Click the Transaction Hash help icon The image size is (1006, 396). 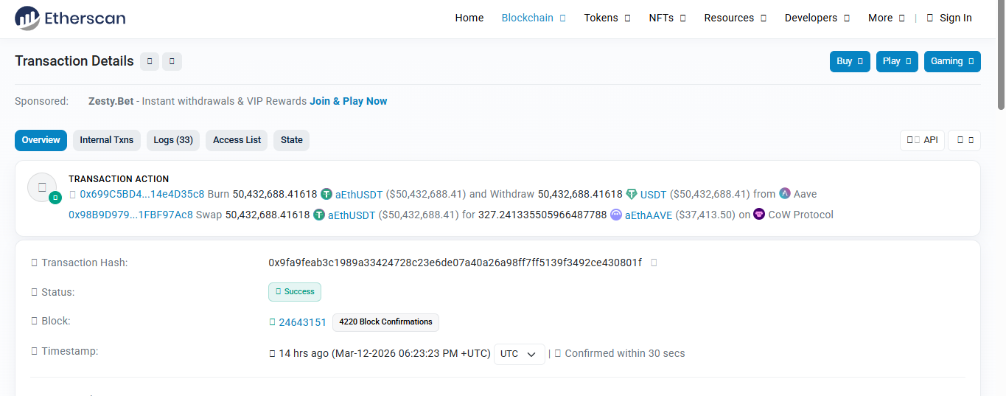[x=34, y=263]
